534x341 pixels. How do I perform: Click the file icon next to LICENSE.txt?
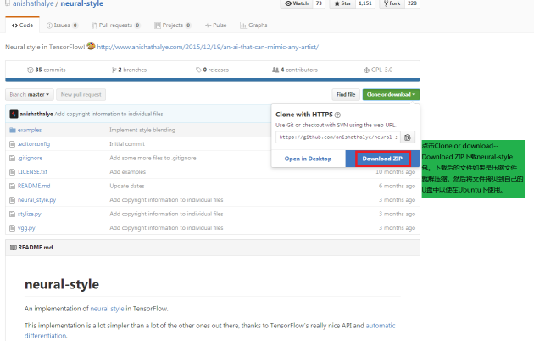click(x=12, y=172)
